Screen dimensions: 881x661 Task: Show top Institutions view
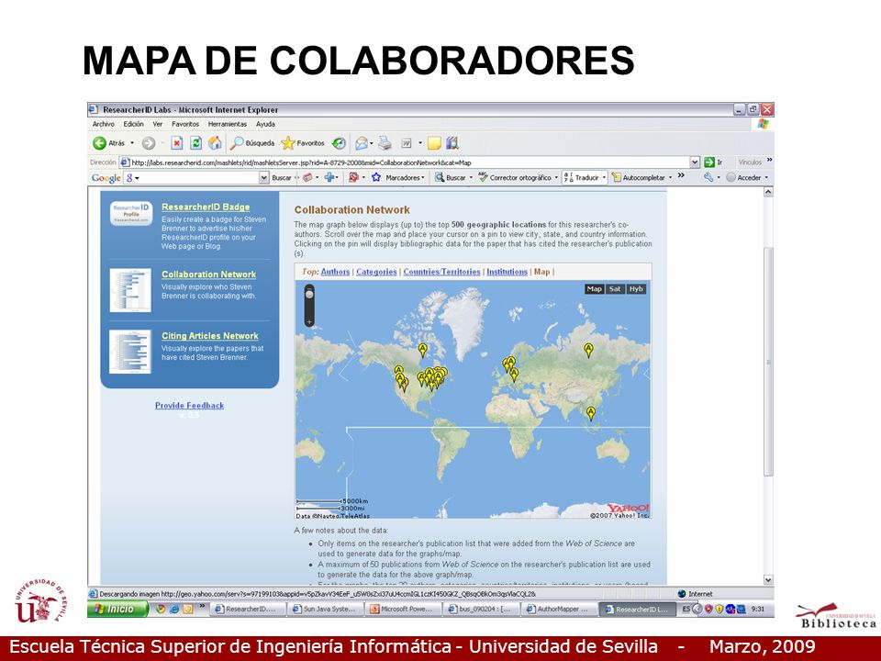coord(507,272)
